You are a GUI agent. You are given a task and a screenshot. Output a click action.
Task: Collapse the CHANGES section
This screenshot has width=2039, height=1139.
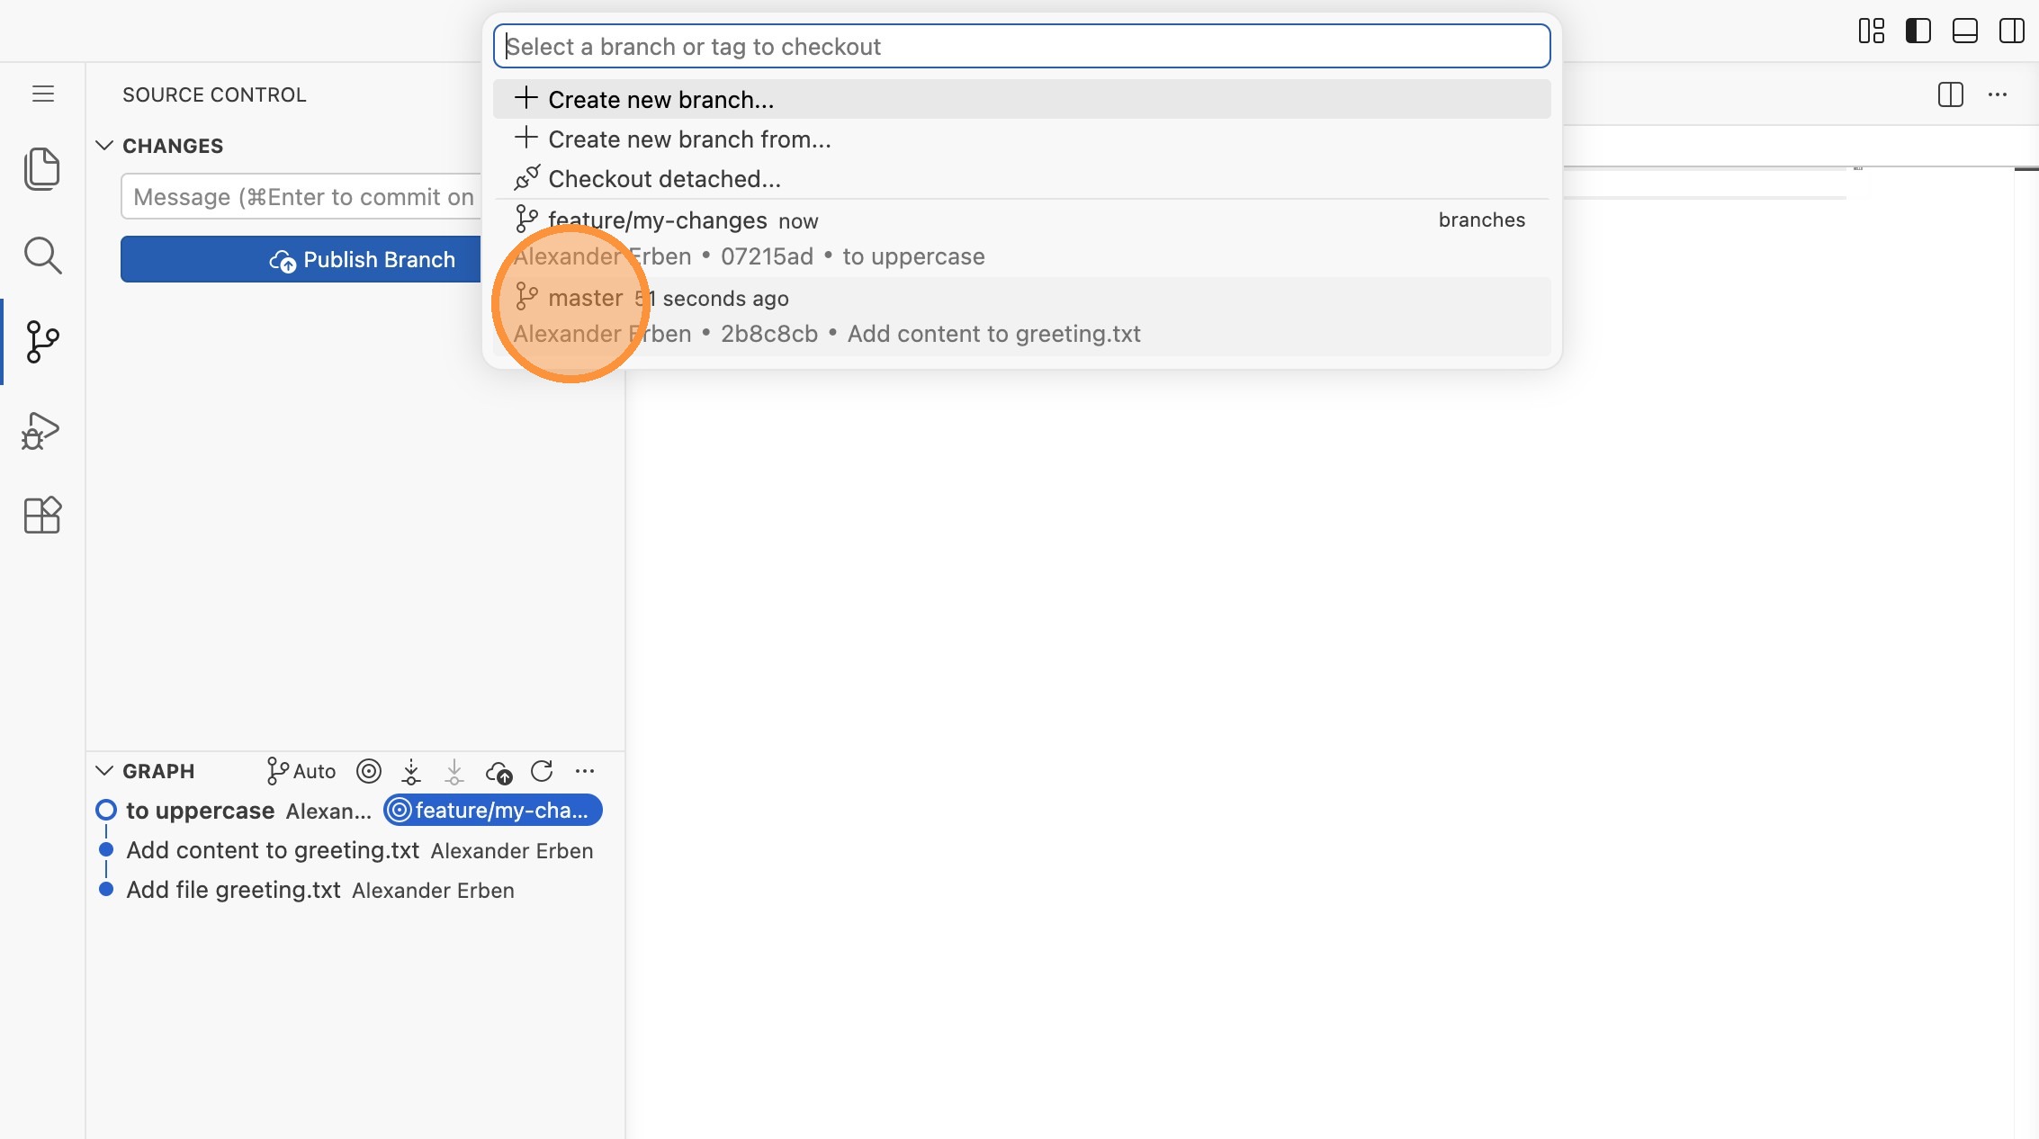tap(104, 146)
